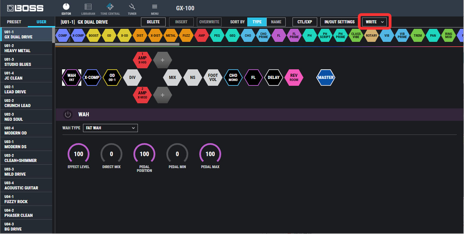Screen dimensions: 464x234
Task: Select the MIX block in the chain
Action: tap(172, 78)
